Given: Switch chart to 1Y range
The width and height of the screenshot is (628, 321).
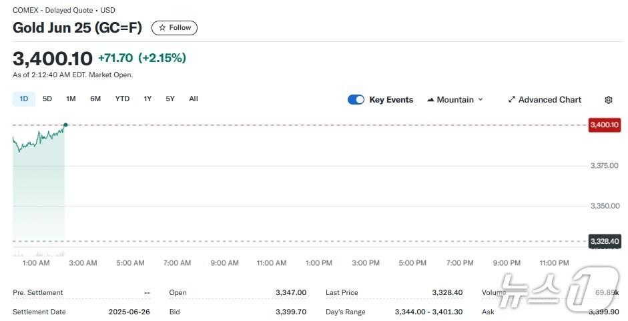Looking at the screenshot, I should click(147, 99).
